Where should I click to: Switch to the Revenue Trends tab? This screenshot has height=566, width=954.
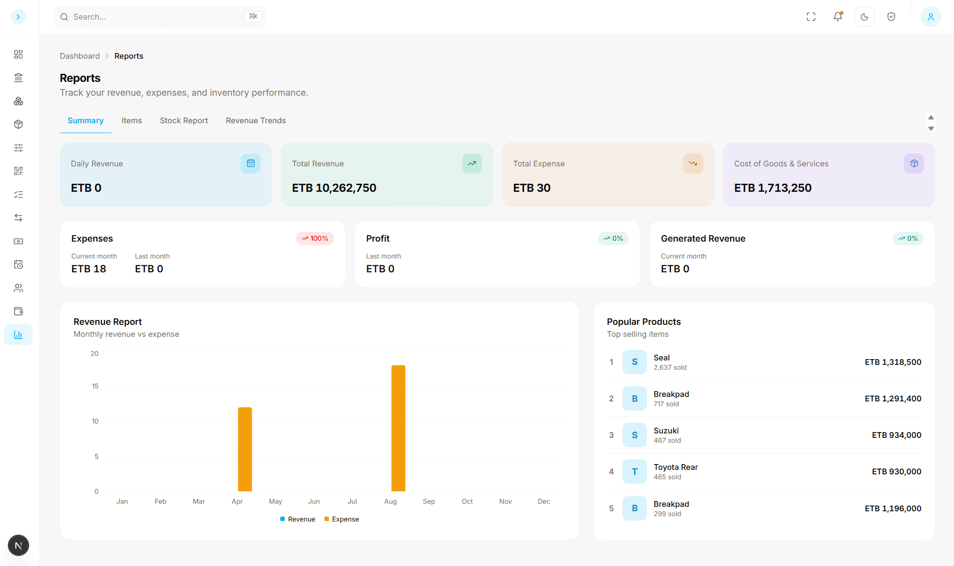click(x=256, y=121)
